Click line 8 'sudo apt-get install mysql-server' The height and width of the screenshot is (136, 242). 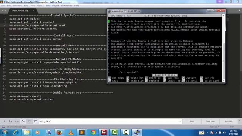pyautogui.click(x=36, y=39)
